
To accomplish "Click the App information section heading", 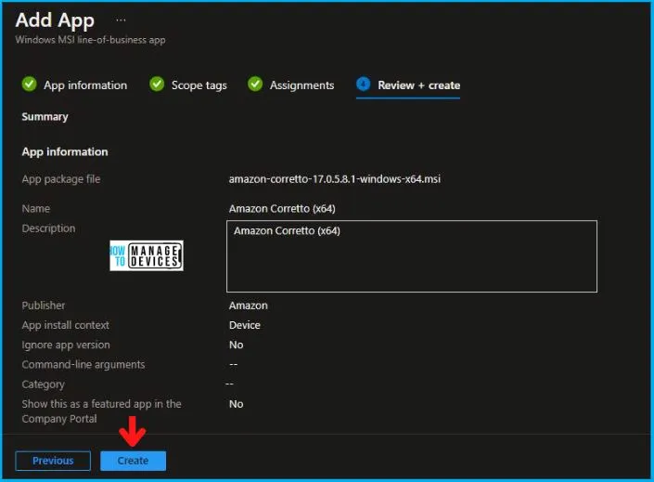I will 65,151.
